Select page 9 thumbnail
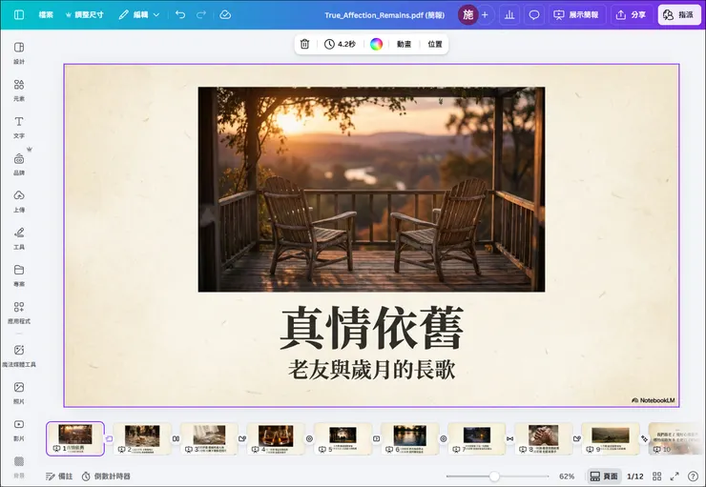This screenshot has height=487, width=706. point(611,438)
